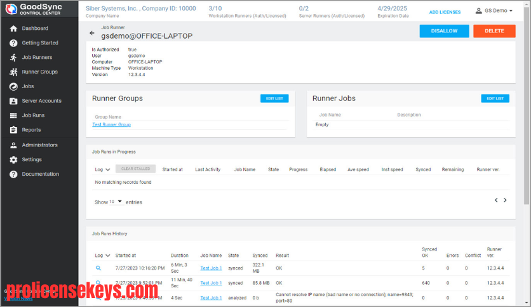Go back using the left arrow
Image resolution: width=531 pixels, height=307 pixels.
click(x=91, y=33)
